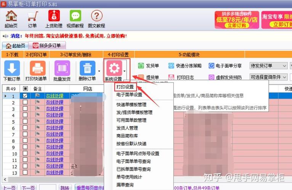
Task: Open the 起始页 home toolbar icon
Action: [x=11, y=19]
